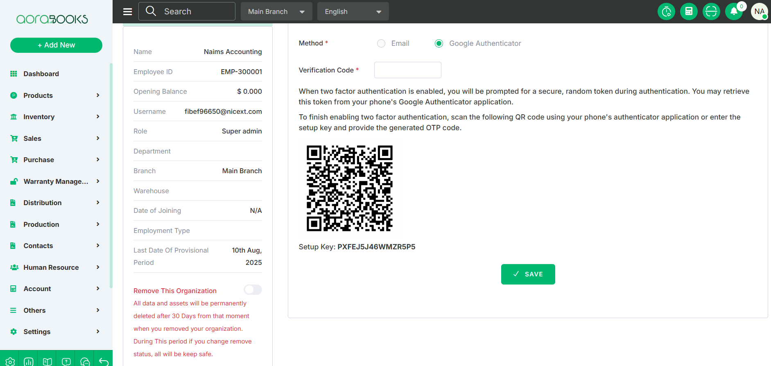Viewport: 771px width, 366px height.
Task: Open the English language dropdown
Action: coord(353,11)
